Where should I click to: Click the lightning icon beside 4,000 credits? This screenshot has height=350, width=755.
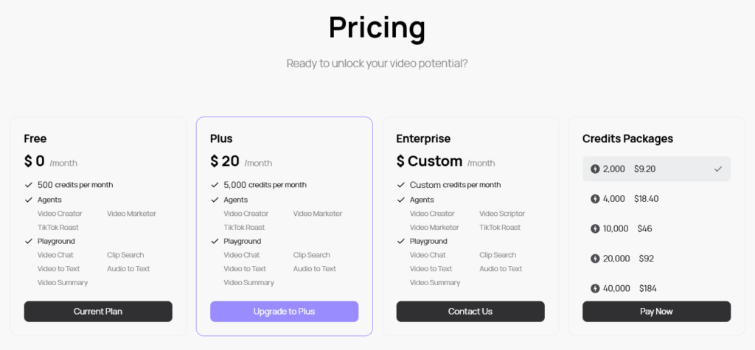pyautogui.click(x=595, y=199)
